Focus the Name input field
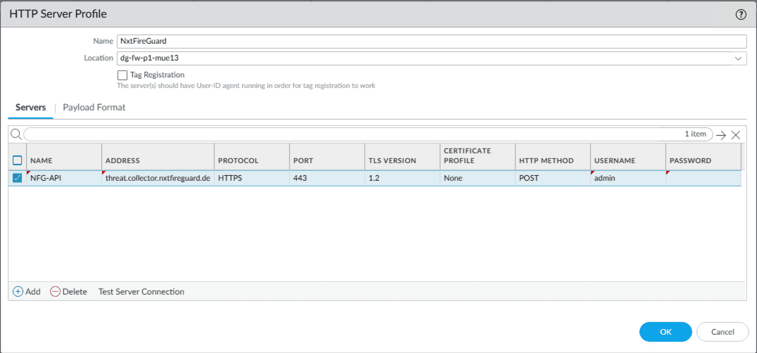The image size is (757, 353). (431, 41)
